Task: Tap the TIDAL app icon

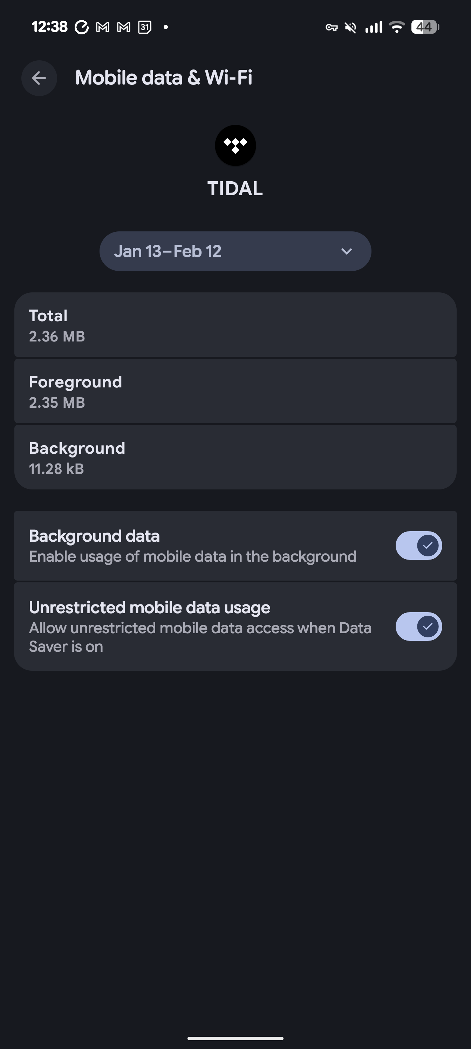Action: click(235, 145)
